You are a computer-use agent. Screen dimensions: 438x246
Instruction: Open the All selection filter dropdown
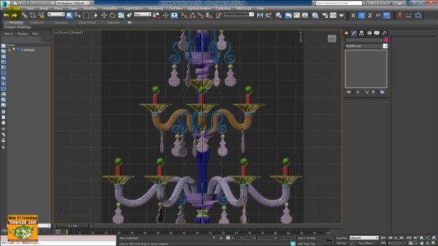click(x=55, y=14)
